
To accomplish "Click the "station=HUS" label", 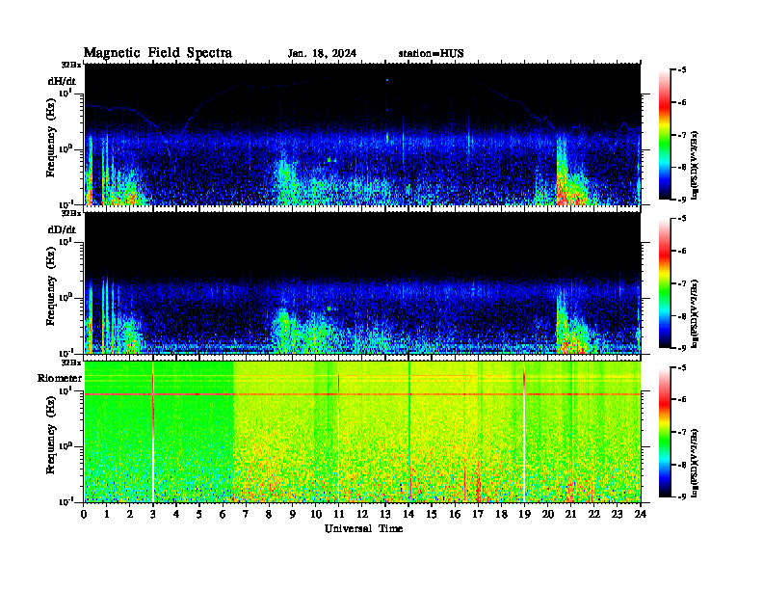I will tap(432, 54).
